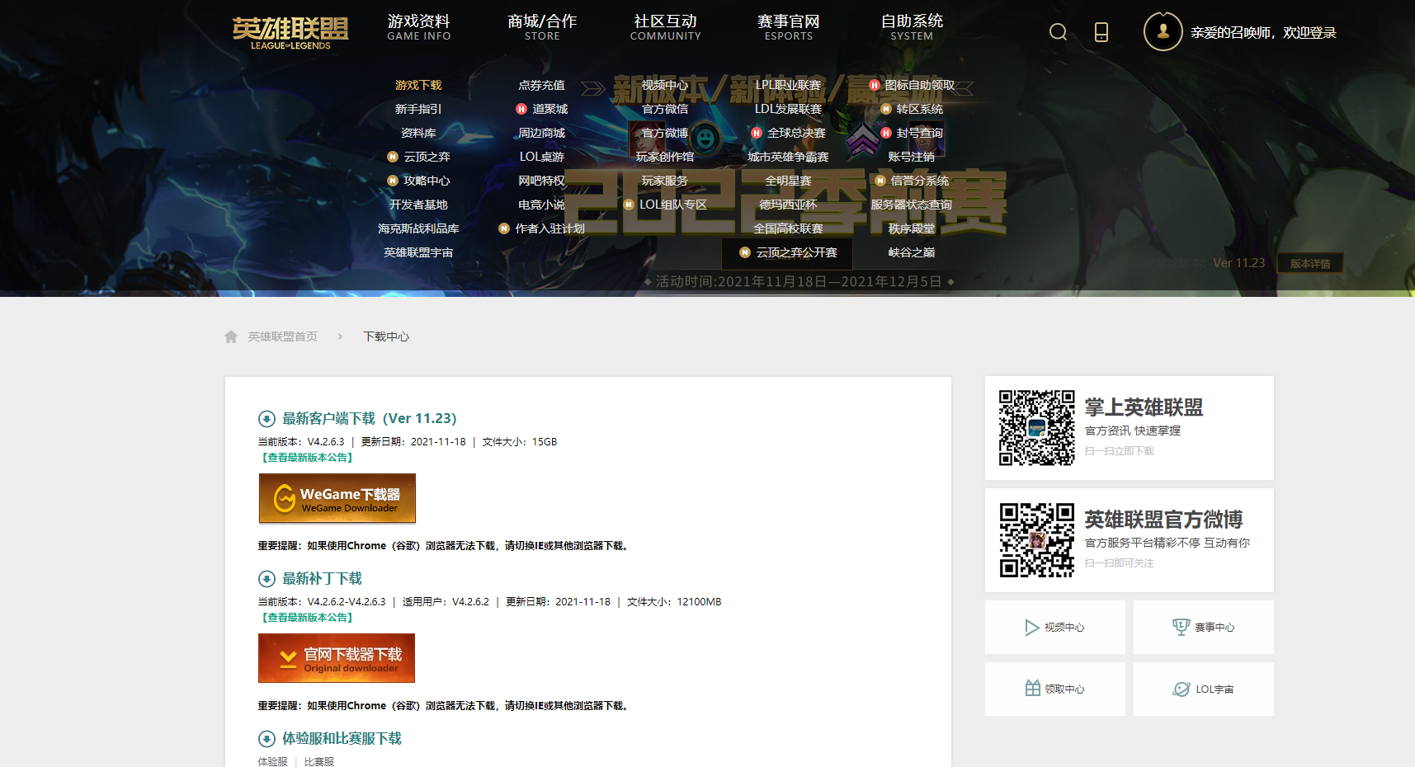Image resolution: width=1415 pixels, height=767 pixels.
Task: Open the mobile phone icon in header
Action: point(1101,32)
